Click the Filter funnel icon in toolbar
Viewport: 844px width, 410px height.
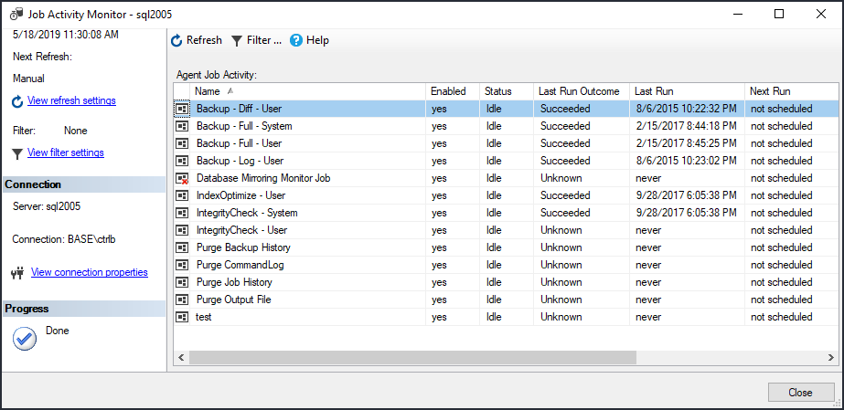tap(237, 40)
